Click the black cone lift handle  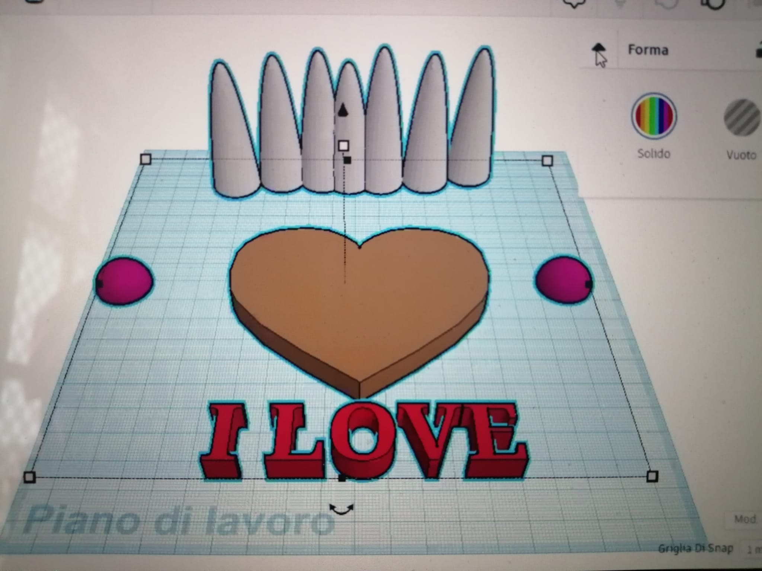[343, 110]
